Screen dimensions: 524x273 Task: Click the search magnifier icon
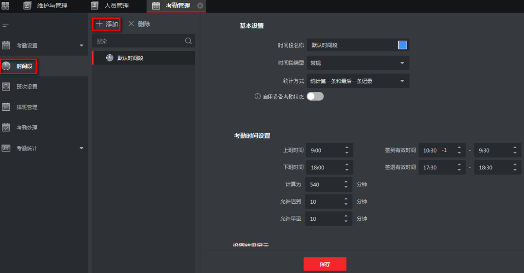pyautogui.click(x=188, y=41)
